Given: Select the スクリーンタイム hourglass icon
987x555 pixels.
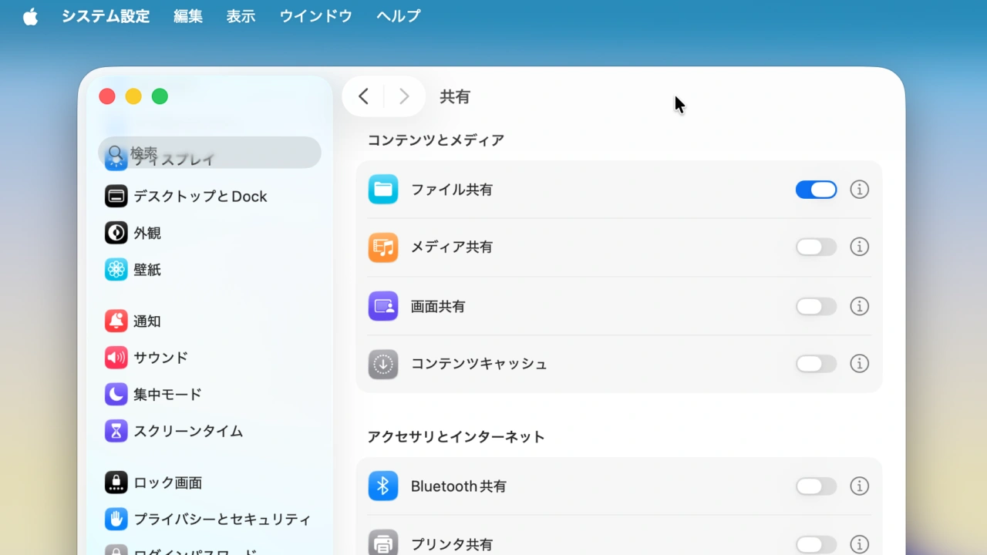Looking at the screenshot, I should pyautogui.click(x=116, y=431).
